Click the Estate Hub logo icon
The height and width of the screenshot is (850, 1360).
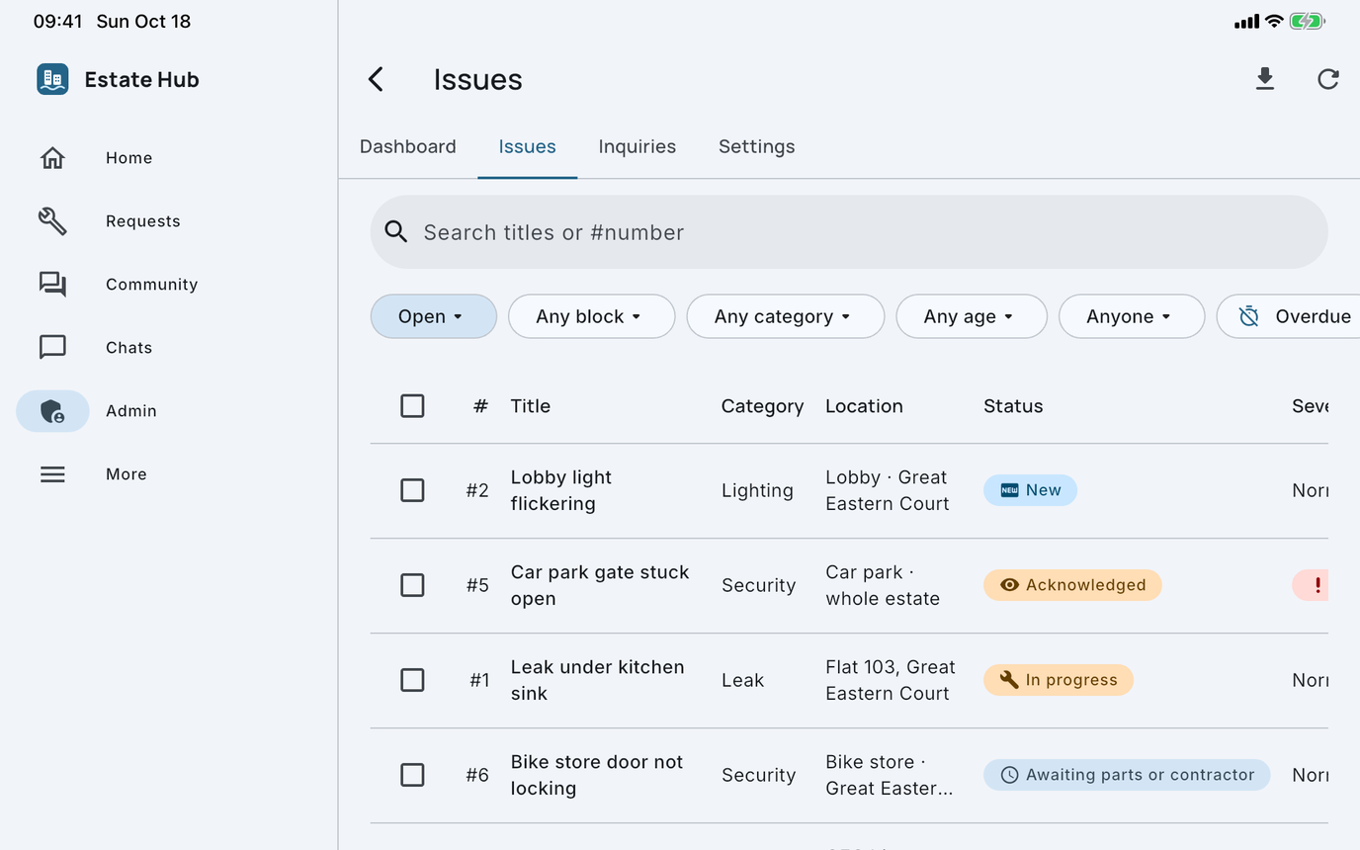pos(52,79)
